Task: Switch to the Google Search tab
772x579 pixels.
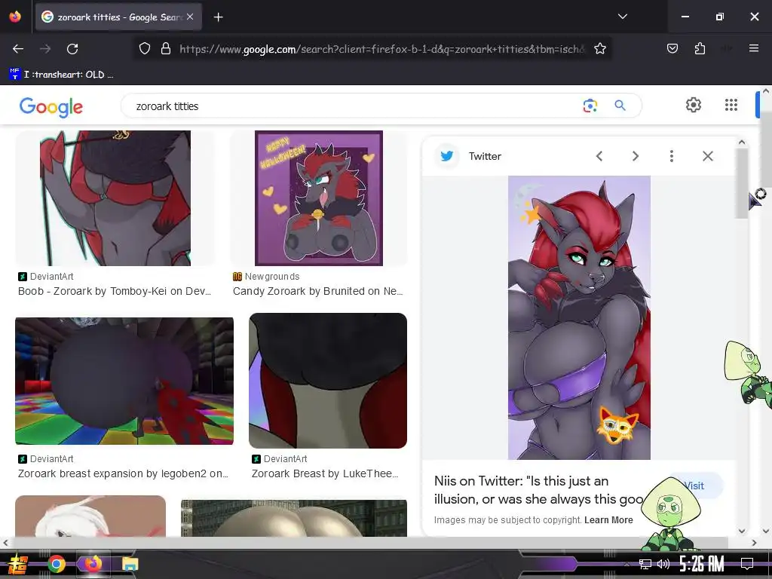Action: [118, 17]
